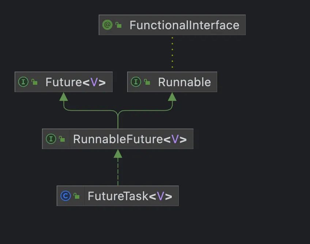
Task: Select the Future<V> node label
Action: 75,82
